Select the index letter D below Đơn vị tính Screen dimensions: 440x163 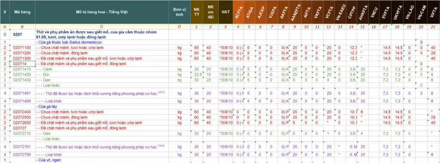click(x=180, y=27)
